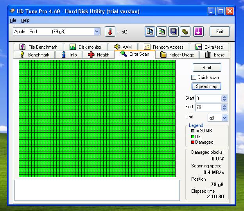Click the purple down-arrow minimize-to-tray icon
Viewport: 244px width, 211px height.
(198, 32)
